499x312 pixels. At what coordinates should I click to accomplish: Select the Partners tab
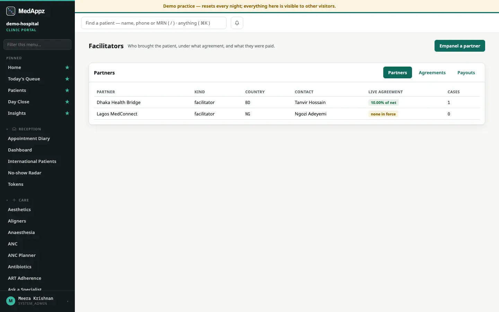[x=397, y=72]
